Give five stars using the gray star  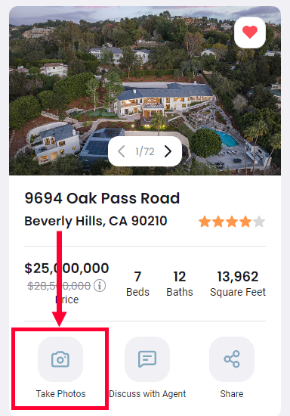(259, 222)
